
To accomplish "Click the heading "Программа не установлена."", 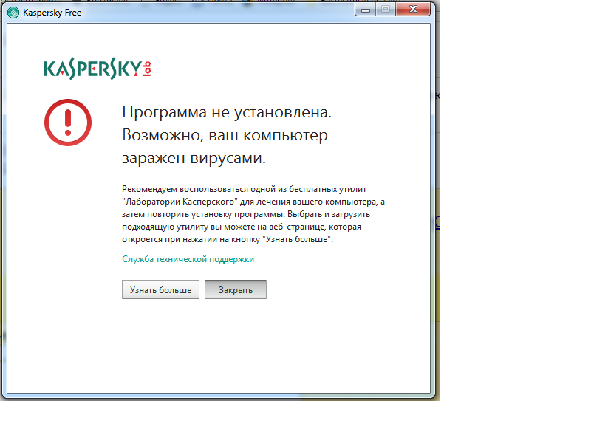I will pyautogui.click(x=227, y=112).
